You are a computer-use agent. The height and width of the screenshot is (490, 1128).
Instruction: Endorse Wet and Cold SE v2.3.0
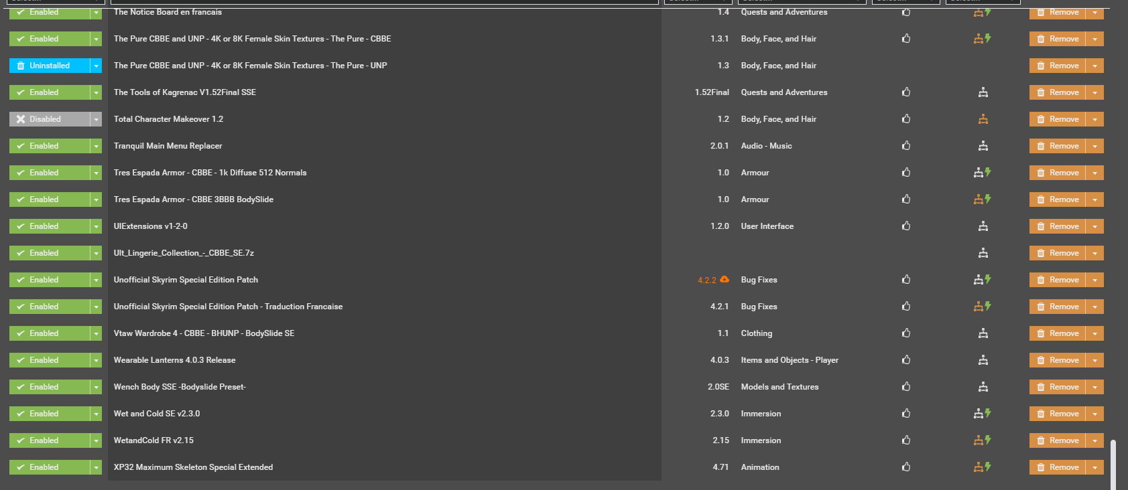pos(906,414)
